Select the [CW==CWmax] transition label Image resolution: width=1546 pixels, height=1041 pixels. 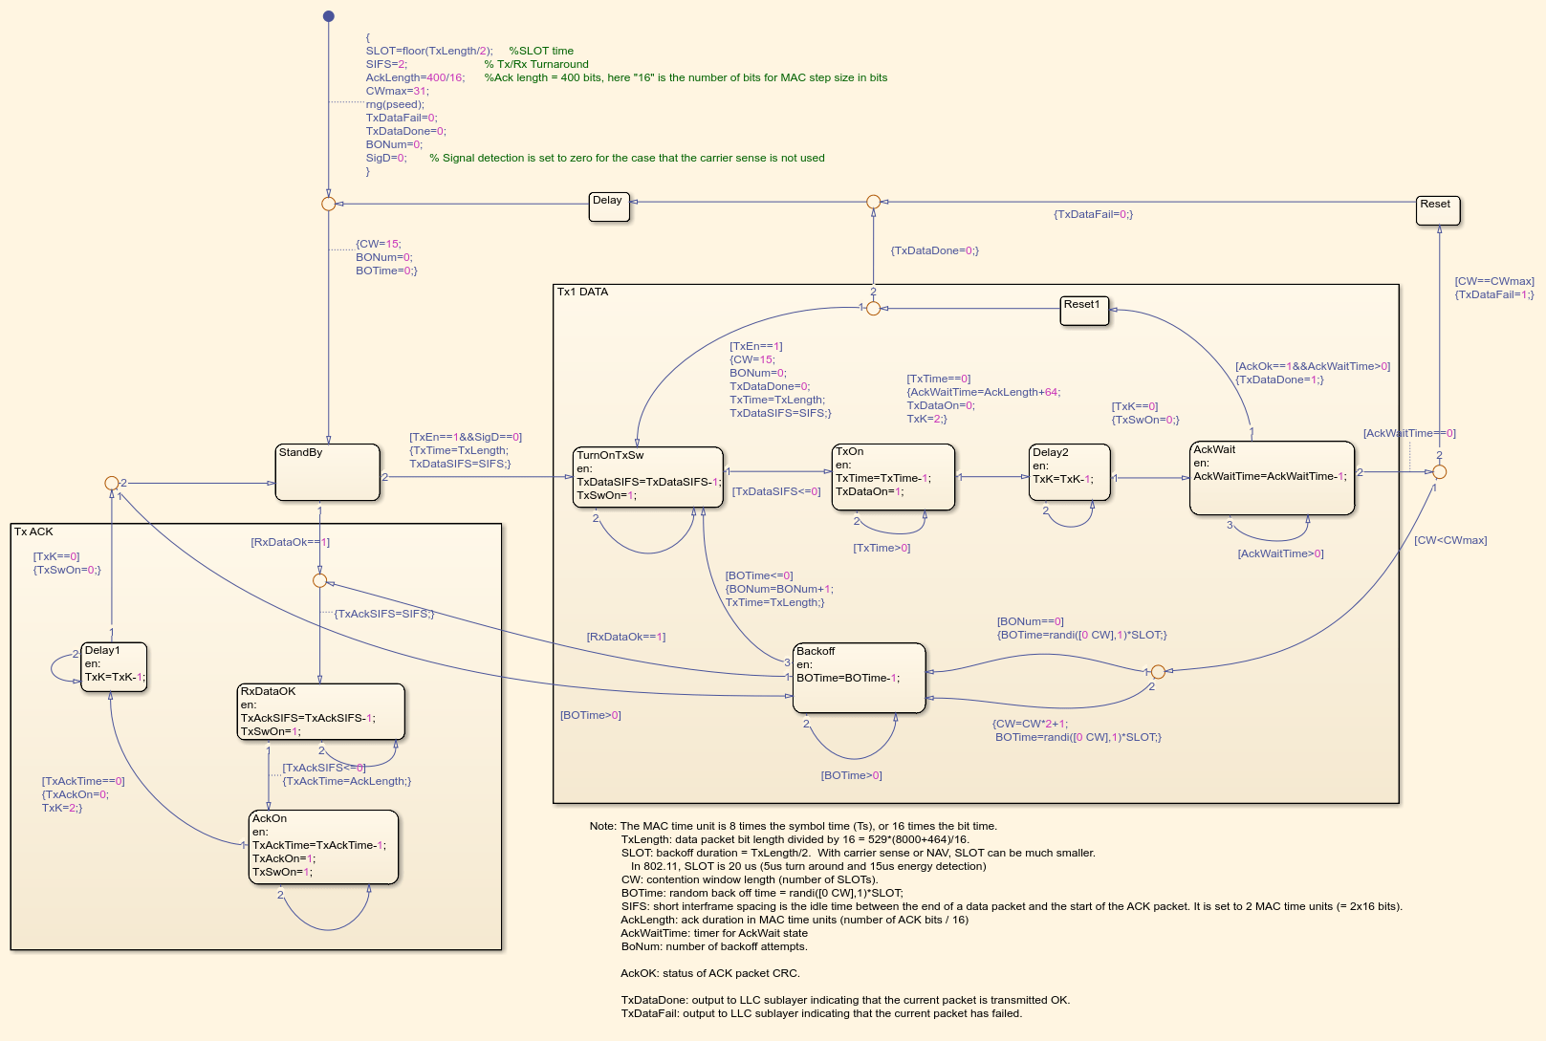tap(1494, 281)
